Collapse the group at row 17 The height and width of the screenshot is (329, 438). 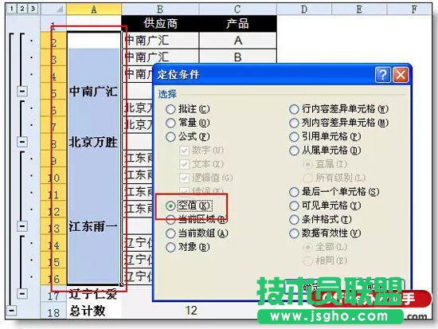pyautogui.click(x=22, y=293)
